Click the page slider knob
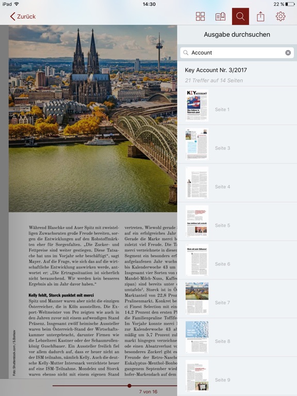 129,386
